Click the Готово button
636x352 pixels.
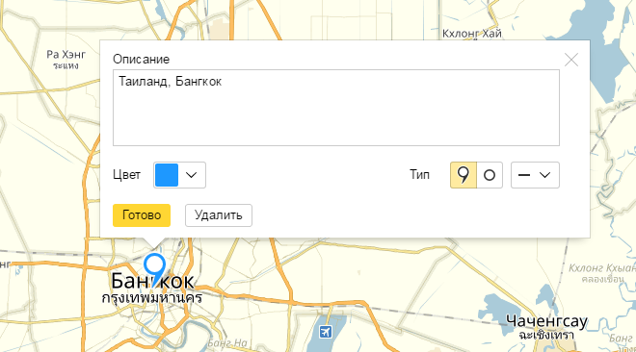[x=142, y=215]
